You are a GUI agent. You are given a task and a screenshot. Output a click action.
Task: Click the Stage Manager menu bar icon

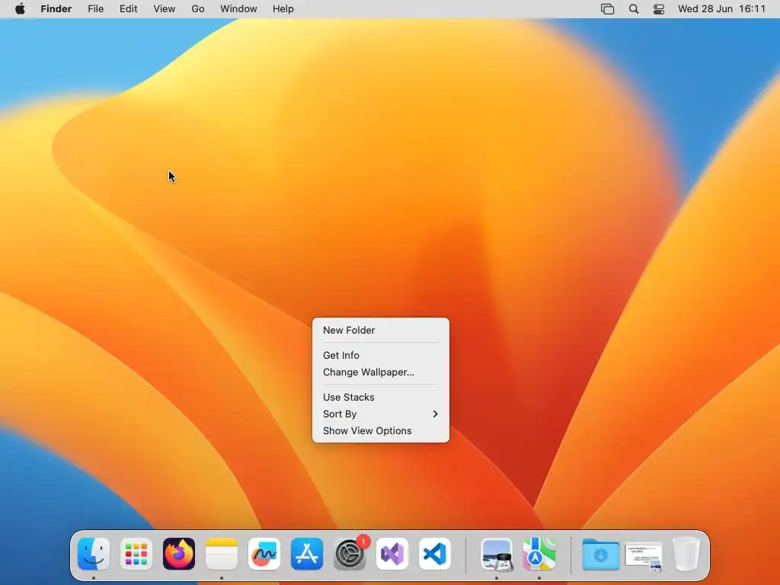tap(607, 9)
